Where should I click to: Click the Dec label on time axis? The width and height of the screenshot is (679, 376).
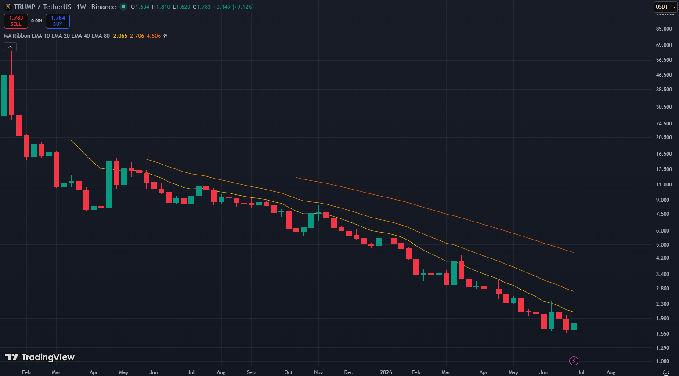pyautogui.click(x=348, y=372)
